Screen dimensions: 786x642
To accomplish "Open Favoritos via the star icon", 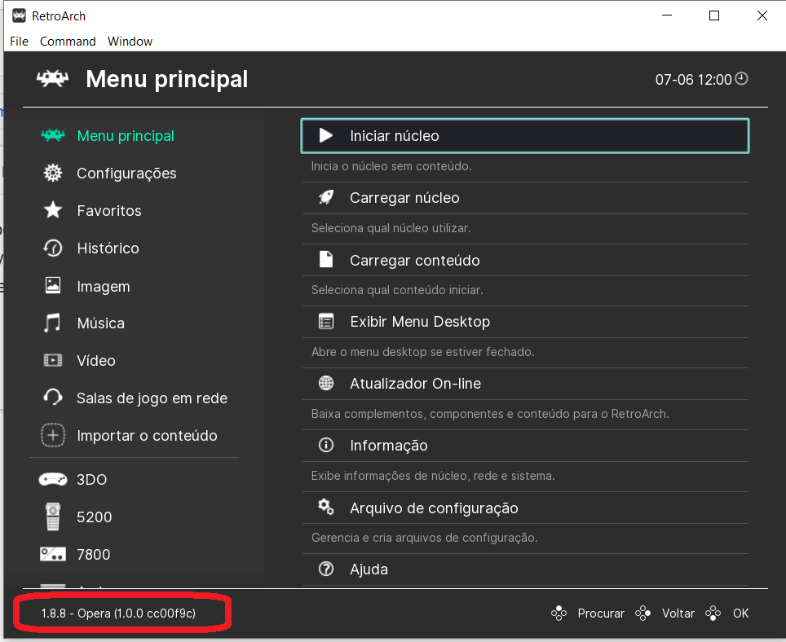I will 53,210.
